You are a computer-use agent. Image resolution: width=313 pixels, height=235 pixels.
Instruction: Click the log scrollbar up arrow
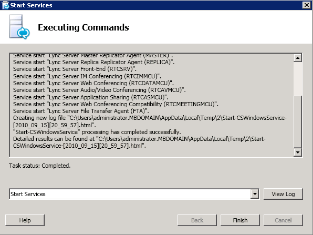298,58
